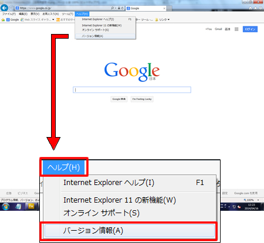Open the Windows Start orb

point(5,207)
